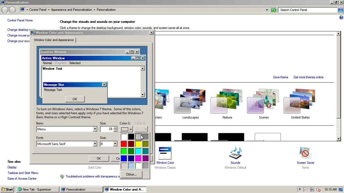
Task: Pick the yellow color swatch
Action: point(138,144)
